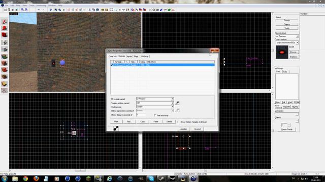Viewport: 325px width, 182px height.
Task: Open Categories dropdown in prefab panel
Action: [x=297, y=114]
